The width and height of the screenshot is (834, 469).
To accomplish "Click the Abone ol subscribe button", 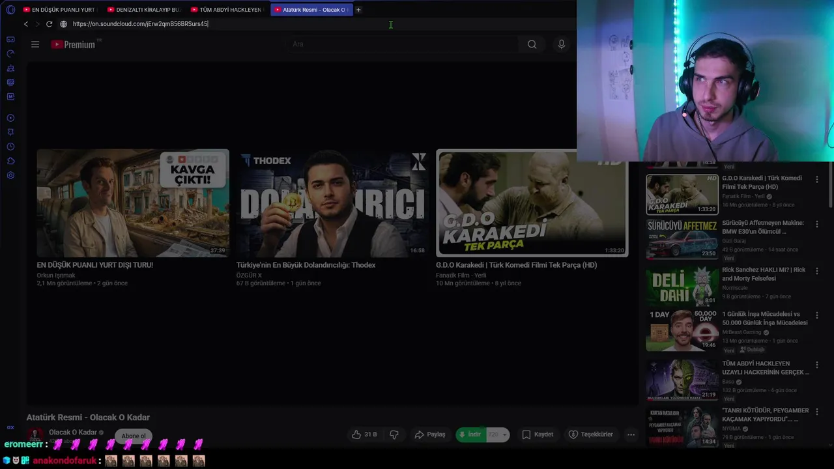I will coord(134,436).
